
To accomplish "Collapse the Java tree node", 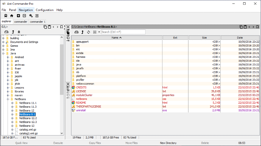I will click(x=3, y=53).
